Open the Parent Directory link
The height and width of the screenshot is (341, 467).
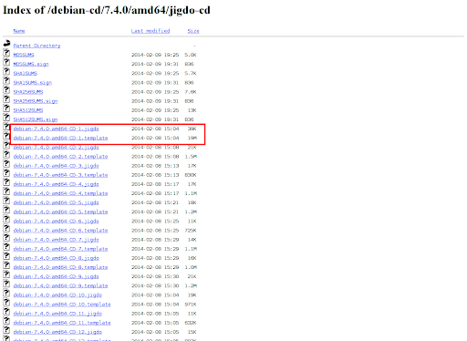36,46
